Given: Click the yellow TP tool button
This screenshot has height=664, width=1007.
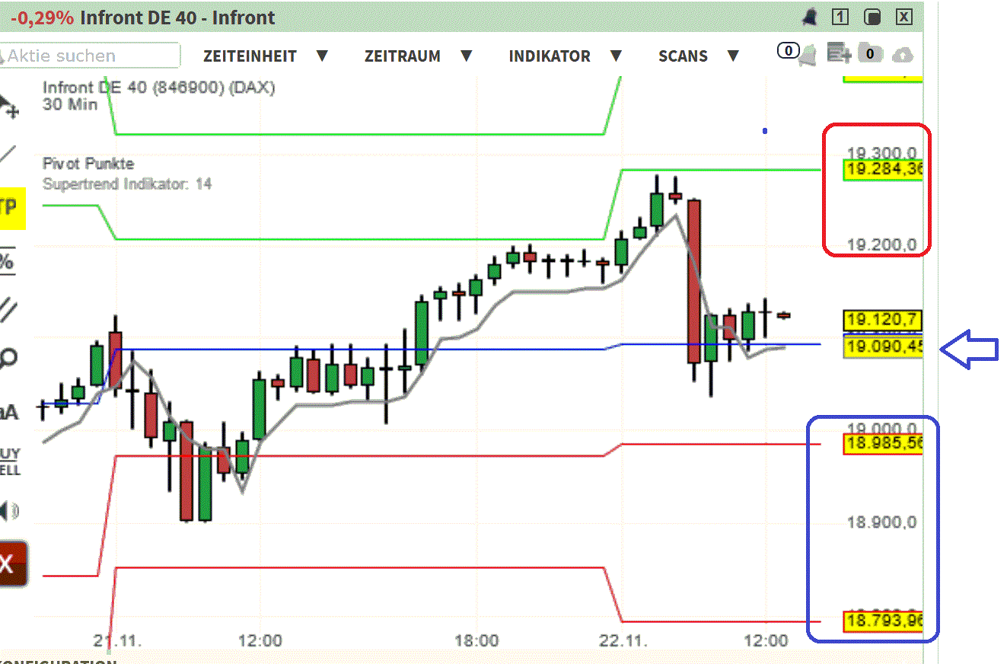Looking at the screenshot, I should [x=11, y=208].
